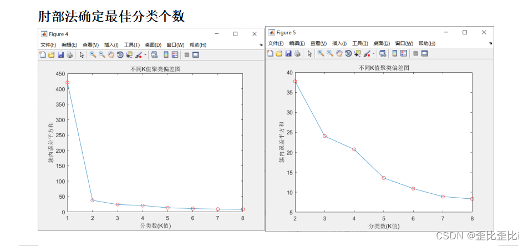Select Rotate 3D tool in Figure 4
Viewport: 528px width, 246px height.
[120, 55]
